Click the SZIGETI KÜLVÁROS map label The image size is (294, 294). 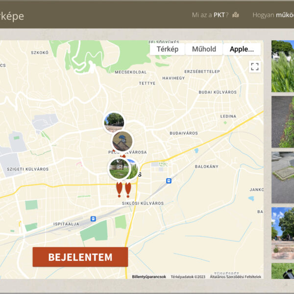pyautogui.click(x=28, y=169)
